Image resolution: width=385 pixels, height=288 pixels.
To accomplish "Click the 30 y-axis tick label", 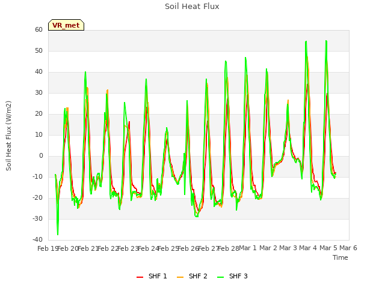I will point(38,93).
